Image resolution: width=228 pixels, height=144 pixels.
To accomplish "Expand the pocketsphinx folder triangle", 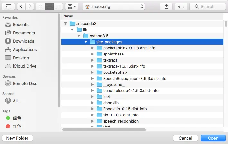I will (x=92, y=72).
